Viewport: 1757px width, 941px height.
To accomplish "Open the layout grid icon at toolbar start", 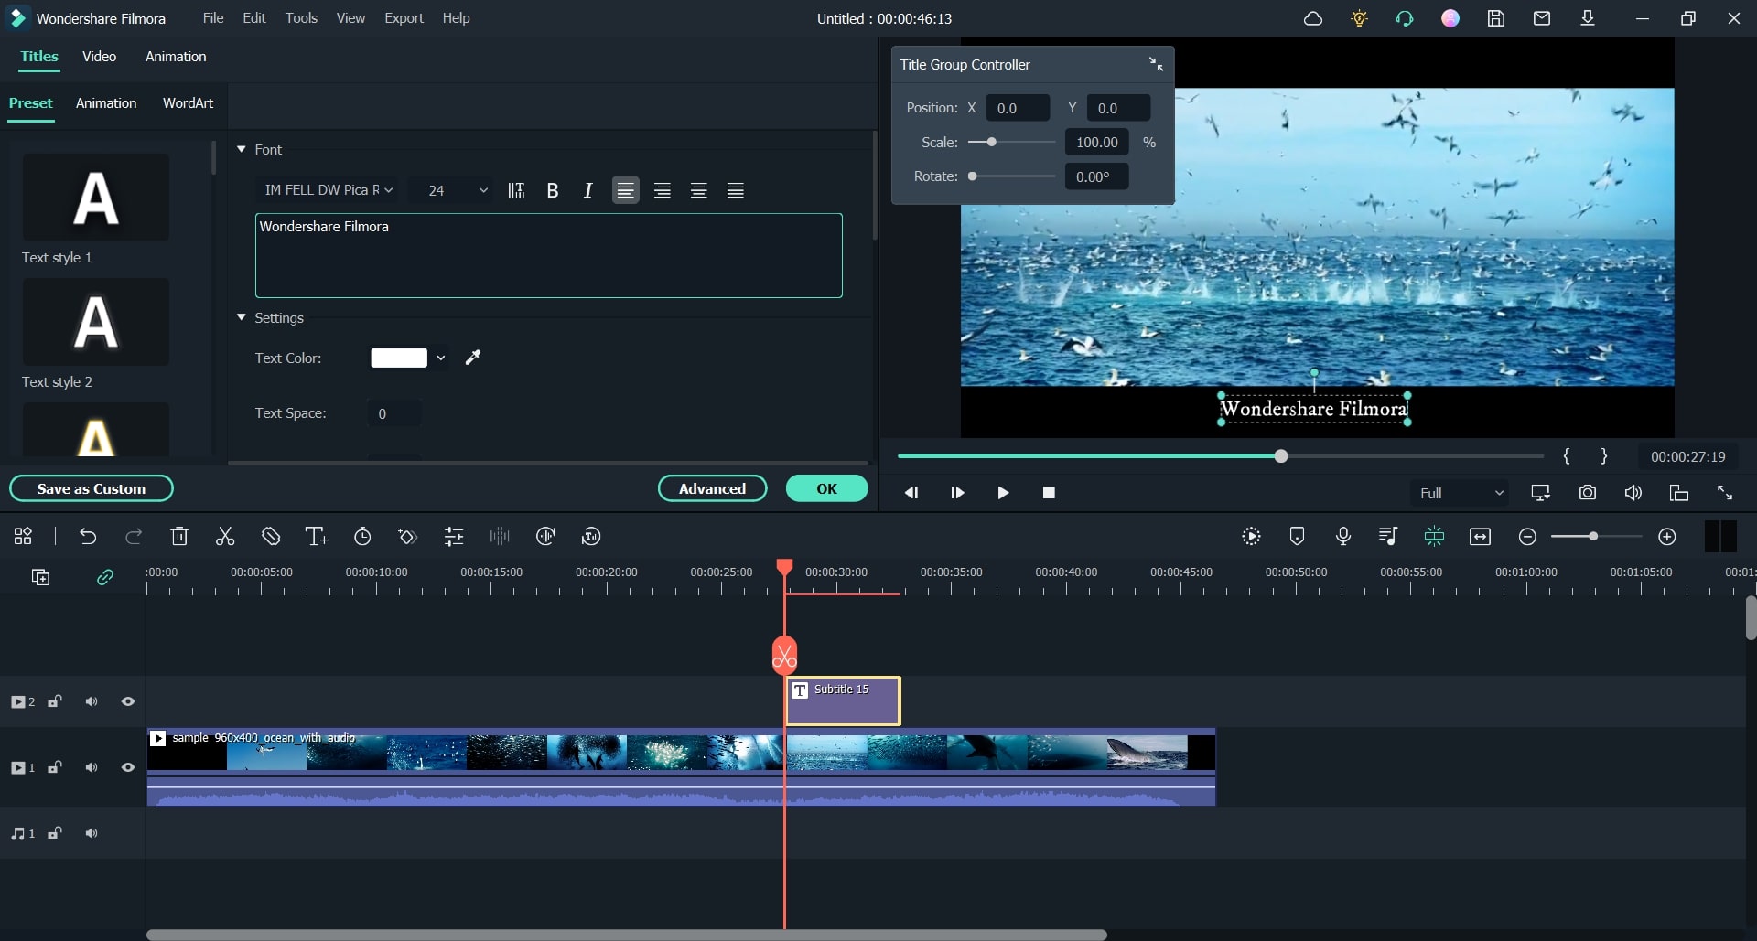I will coord(23,537).
